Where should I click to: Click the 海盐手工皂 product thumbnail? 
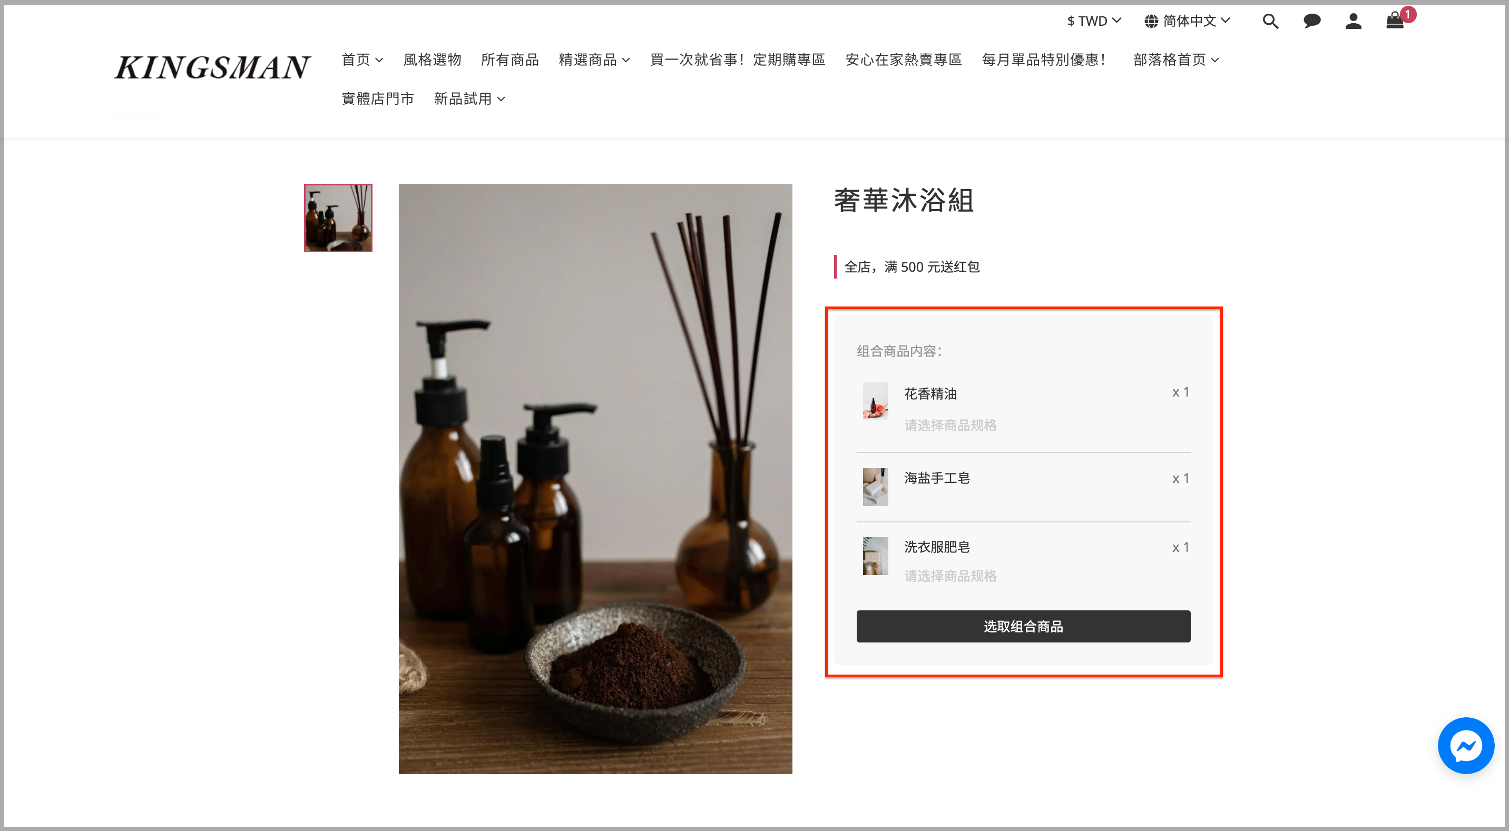875,487
